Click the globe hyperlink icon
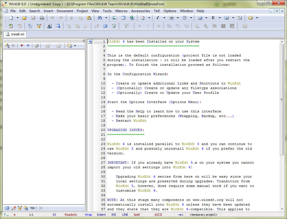 click(x=132, y=18)
